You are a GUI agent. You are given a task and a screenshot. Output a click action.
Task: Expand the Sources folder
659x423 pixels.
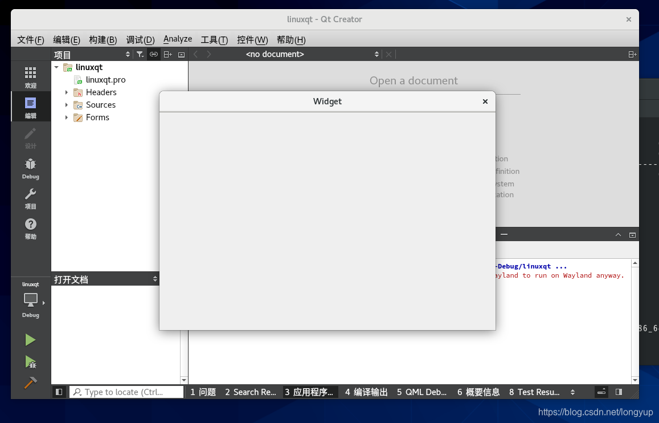67,105
